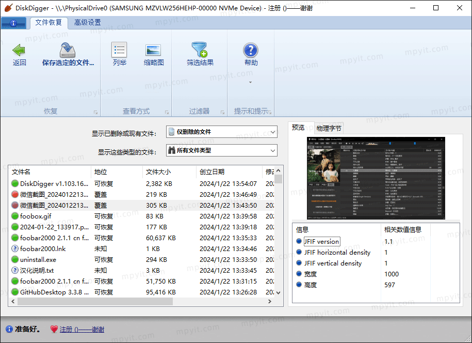Select the 文件恢复 ribbon tab
The image size is (472, 343).
(49, 23)
